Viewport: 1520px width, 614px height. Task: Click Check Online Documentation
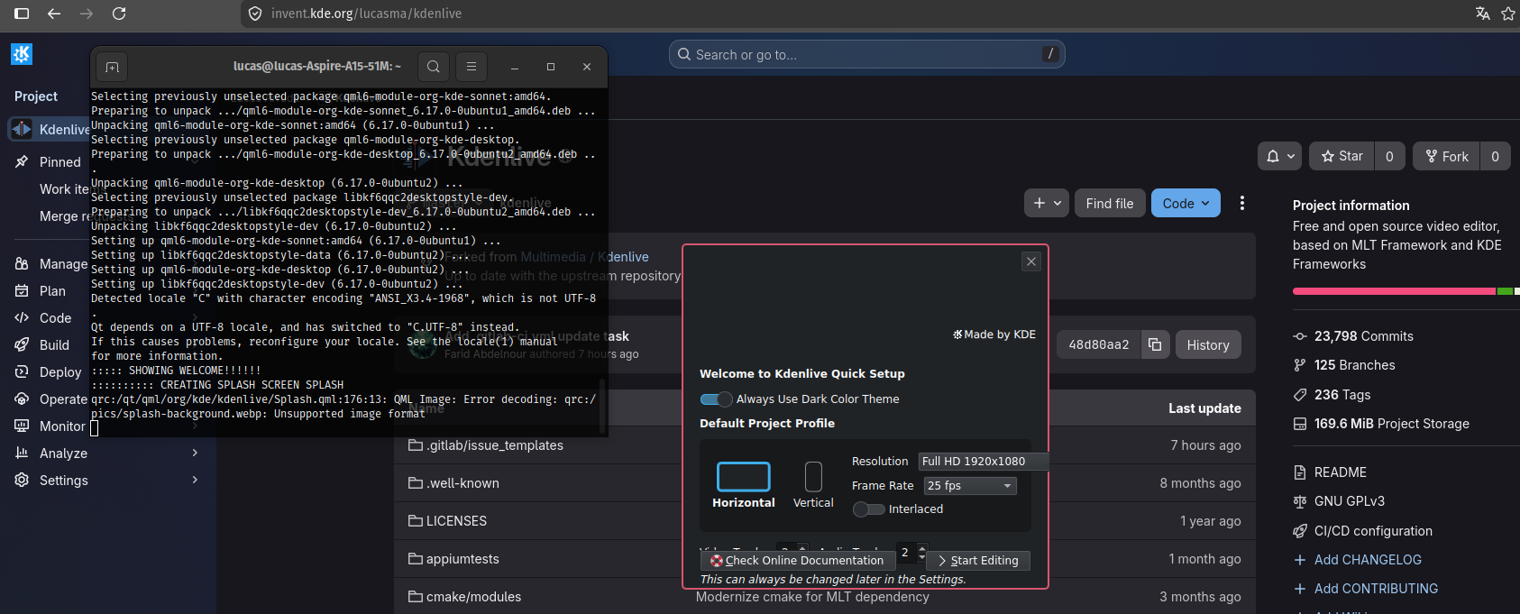click(x=796, y=561)
